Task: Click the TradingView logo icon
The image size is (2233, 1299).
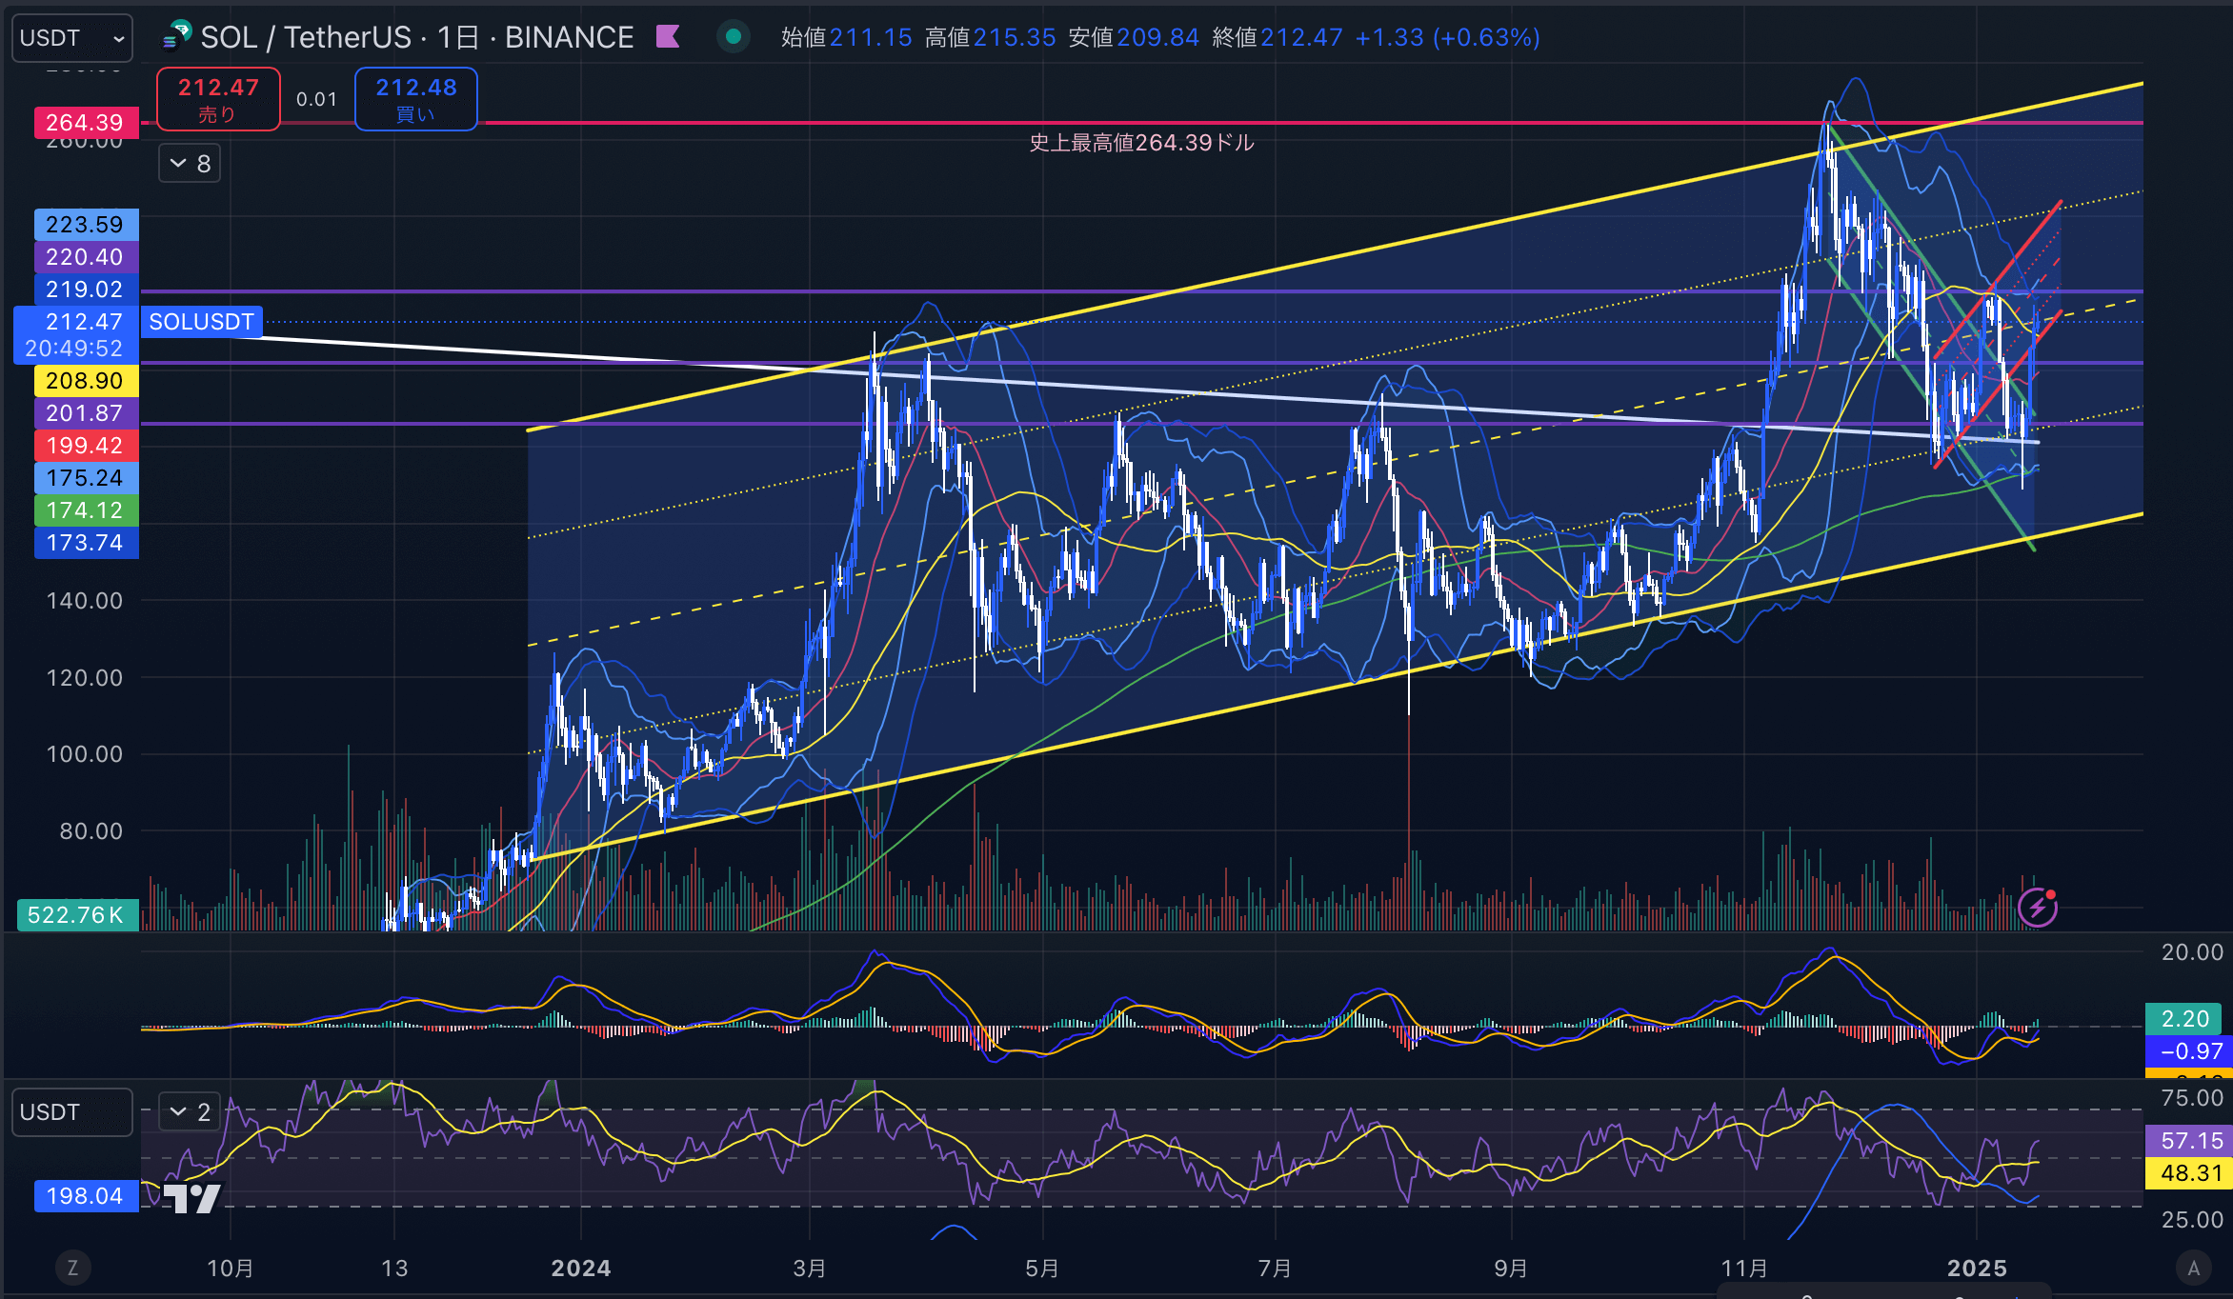Action: 191,1197
